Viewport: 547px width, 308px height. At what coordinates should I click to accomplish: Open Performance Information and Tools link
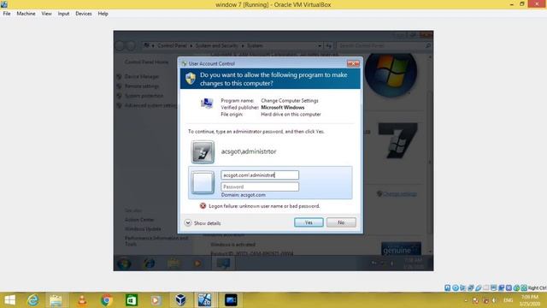click(156, 241)
